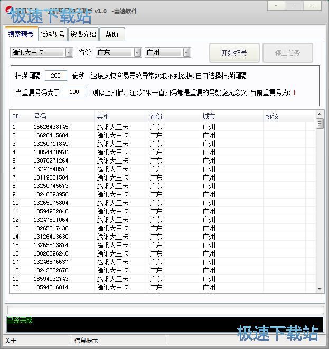Maximize the window

click(294, 6)
